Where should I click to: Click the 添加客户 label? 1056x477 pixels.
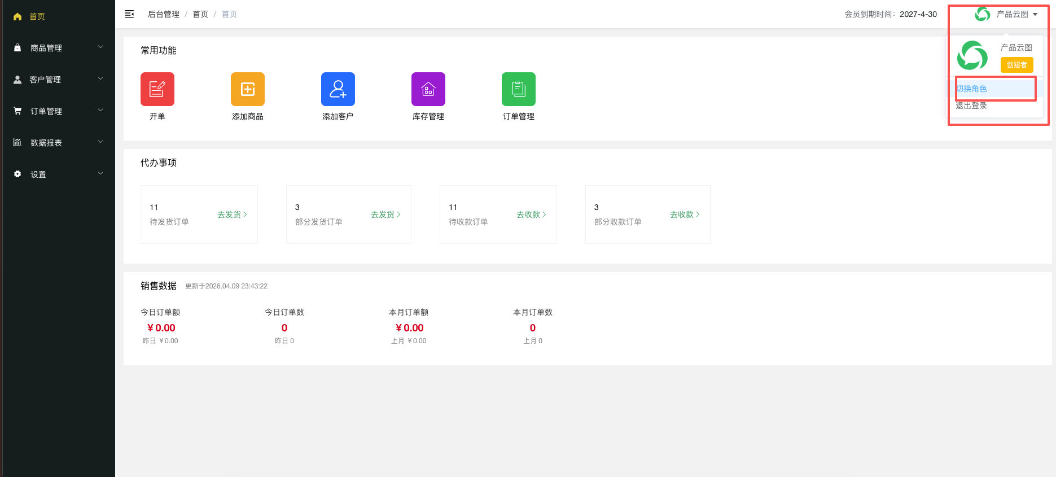coord(338,116)
